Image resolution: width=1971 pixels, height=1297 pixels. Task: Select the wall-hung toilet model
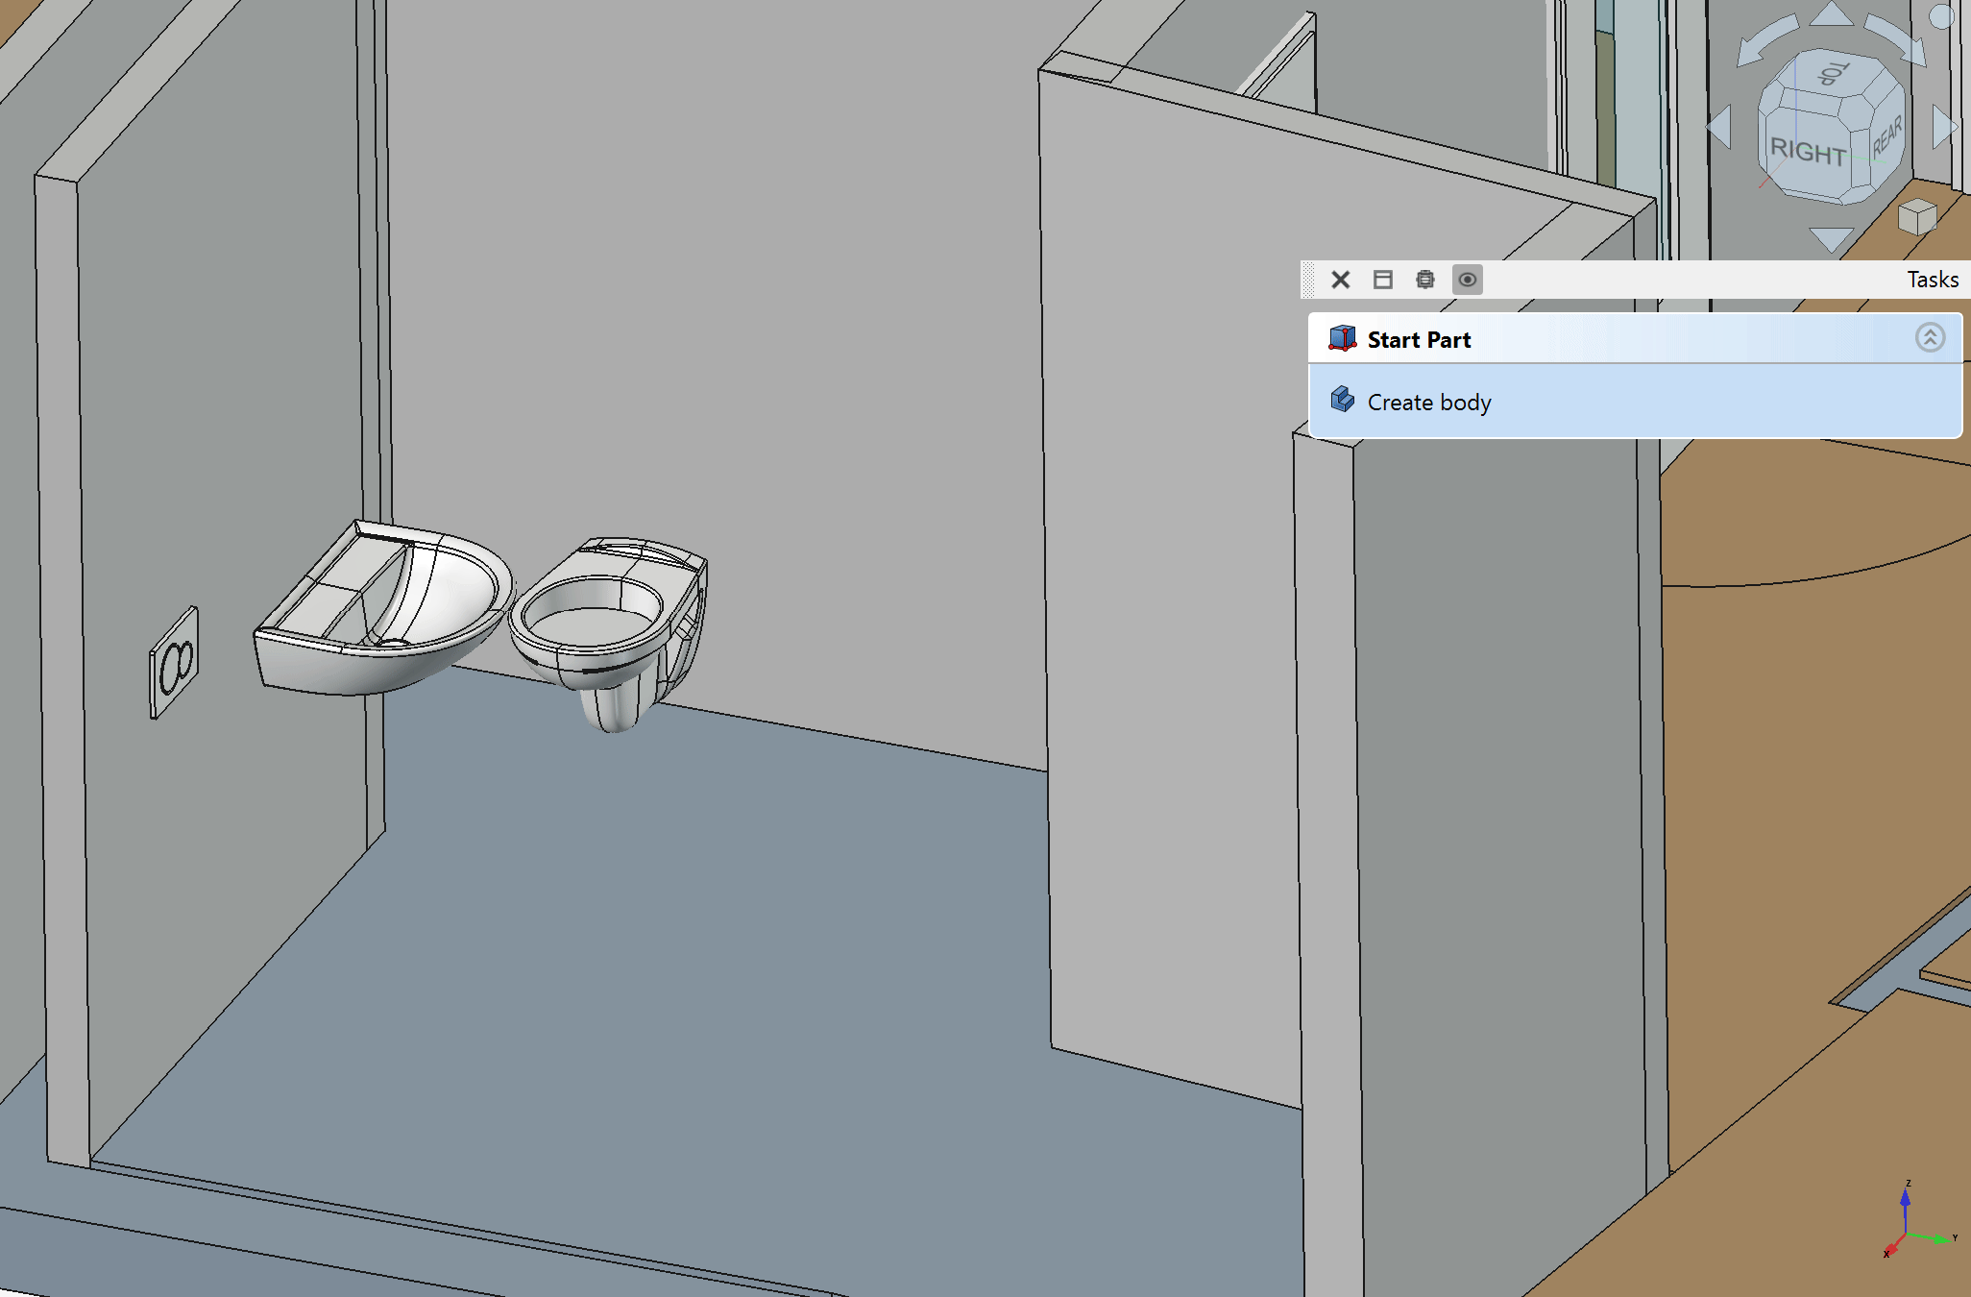[x=610, y=629]
